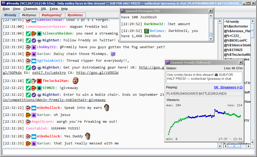Open the oshi7.tv/LeAstro link
Viewport: 257px width, 157px height.
[49, 73]
